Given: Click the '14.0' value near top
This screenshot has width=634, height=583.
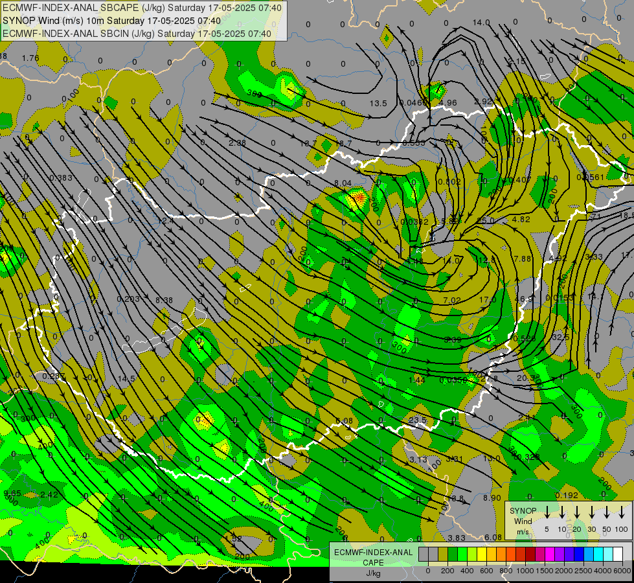Looking at the screenshot, I should coord(481,23).
